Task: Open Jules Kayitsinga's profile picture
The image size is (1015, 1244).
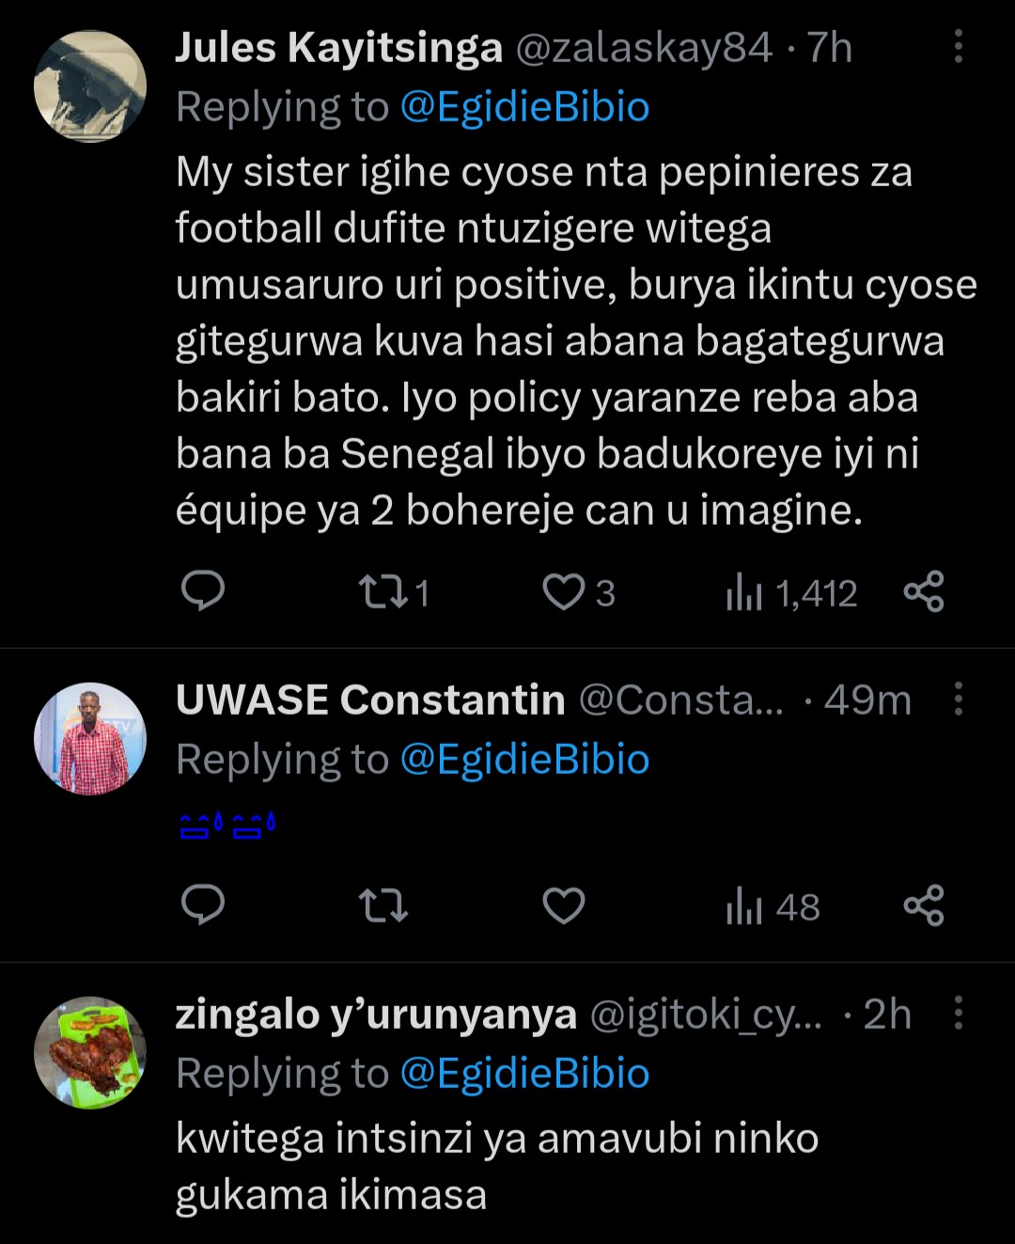Action: (x=90, y=87)
